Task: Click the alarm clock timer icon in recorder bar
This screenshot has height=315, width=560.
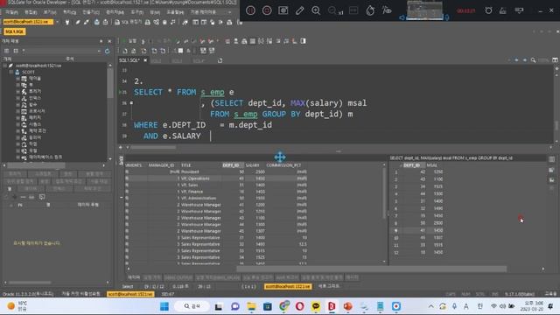Action: click(488, 10)
